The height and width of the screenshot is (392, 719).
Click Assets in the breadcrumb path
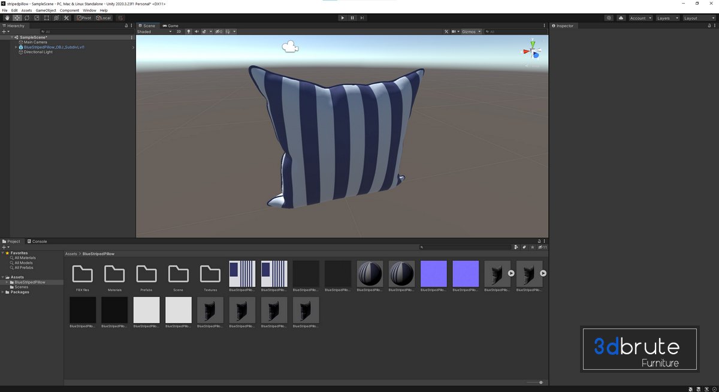(x=71, y=254)
